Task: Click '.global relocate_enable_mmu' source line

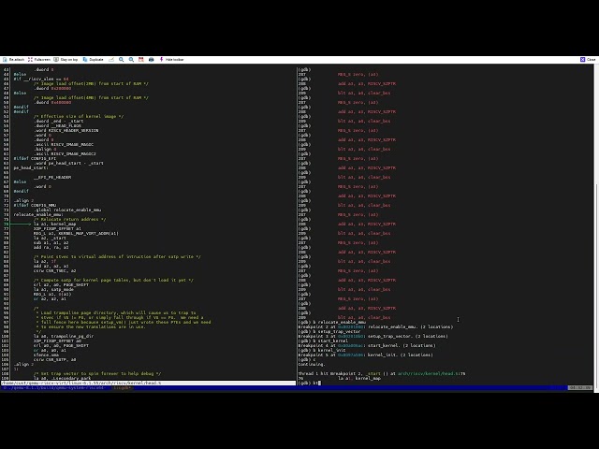Action: [67, 210]
